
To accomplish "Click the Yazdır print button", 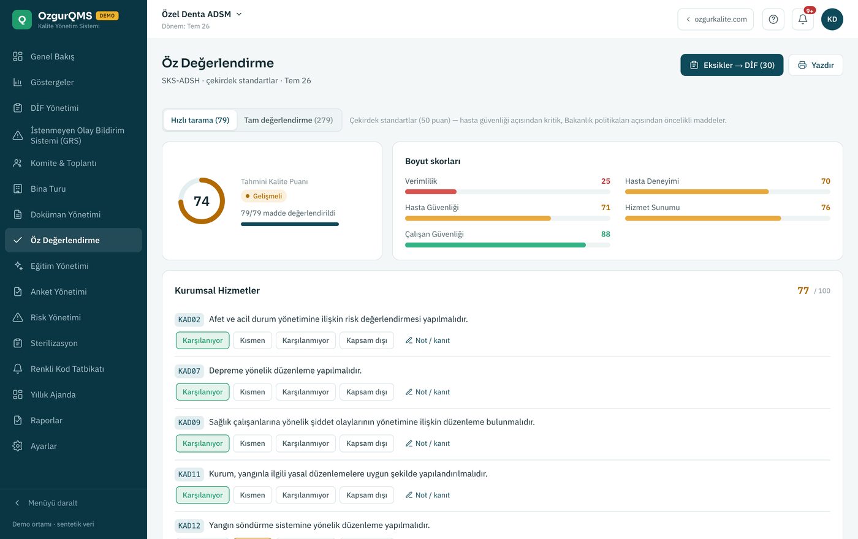I will tap(816, 65).
